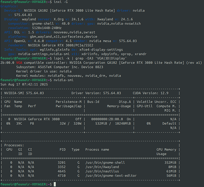
Task: Click 'nvidia-settings,nvidia-smi' tools text
Action: tap(44, 54)
